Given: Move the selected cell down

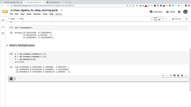Looking at the screenshot, I should click(x=167, y=75).
